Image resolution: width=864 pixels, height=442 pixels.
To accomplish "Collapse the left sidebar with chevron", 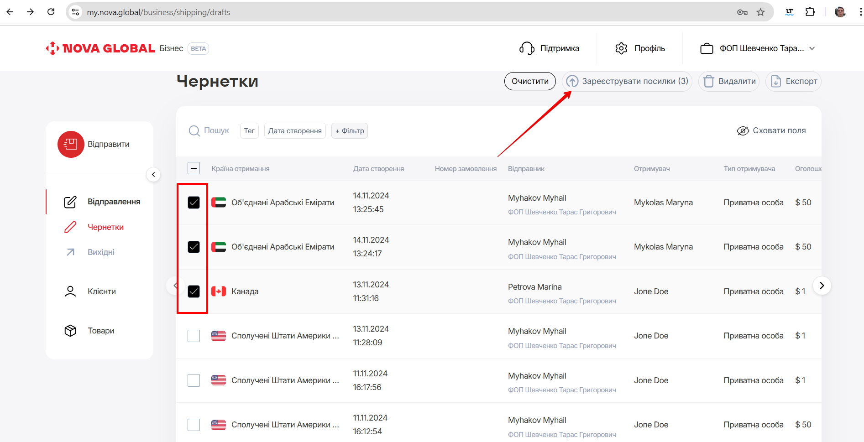I will [x=153, y=174].
